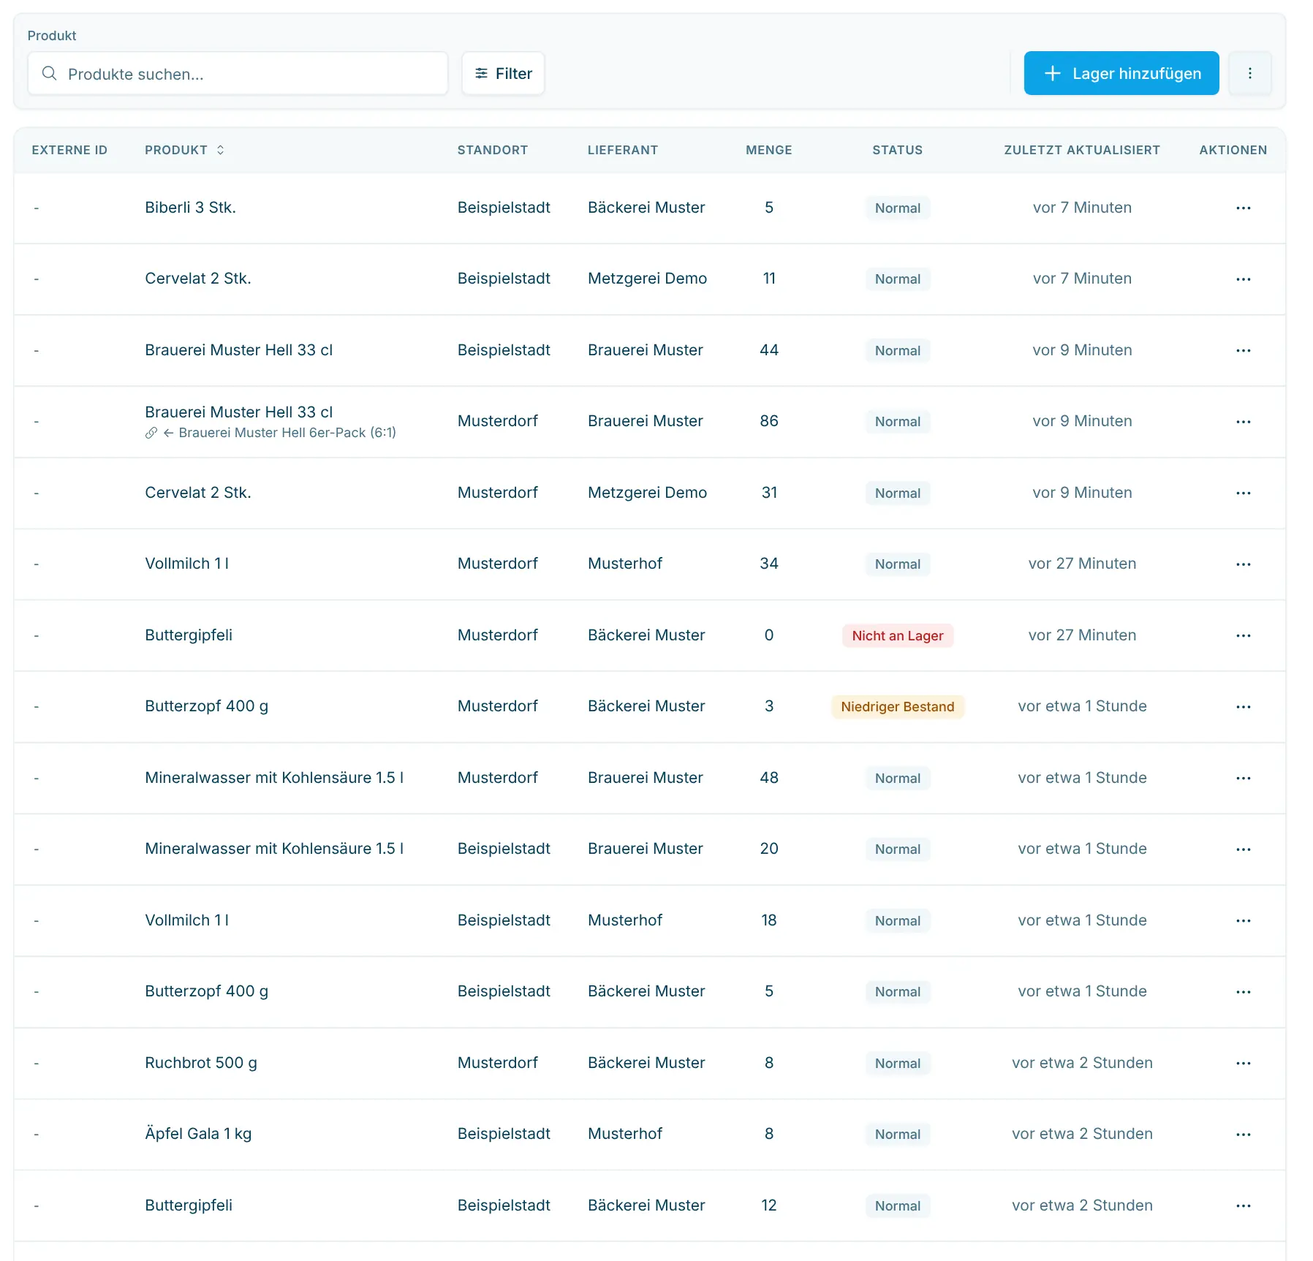Click the quantity 48 cell

pos(769,778)
